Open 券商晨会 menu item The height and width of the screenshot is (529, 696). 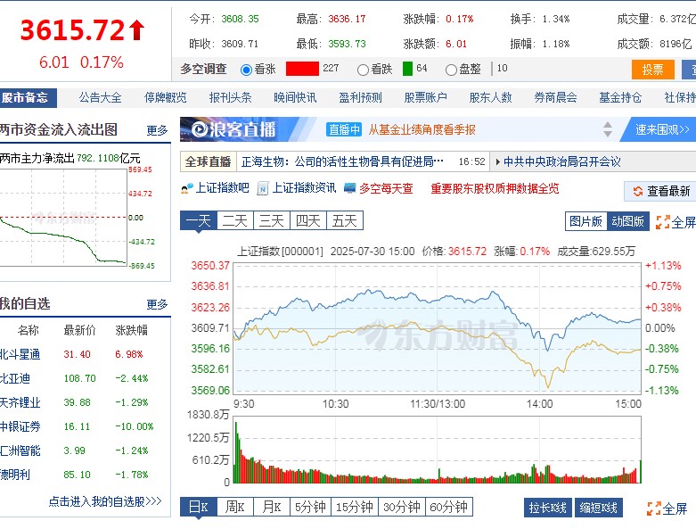pyautogui.click(x=555, y=98)
